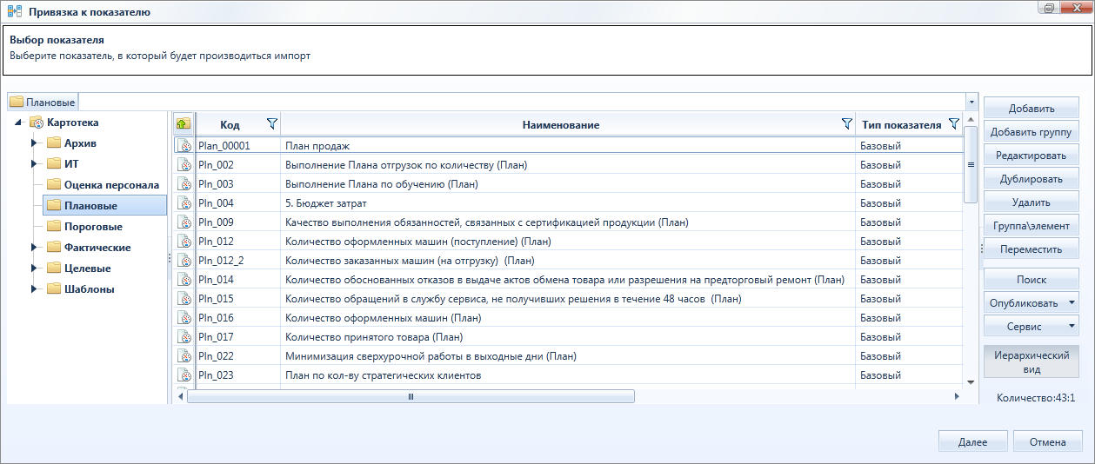Click the indicator icon of row Pln_022
The height and width of the screenshot is (464, 1095).
[184, 355]
